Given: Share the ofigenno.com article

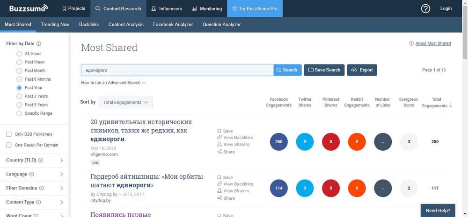Looking at the screenshot, I should (226, 152).
